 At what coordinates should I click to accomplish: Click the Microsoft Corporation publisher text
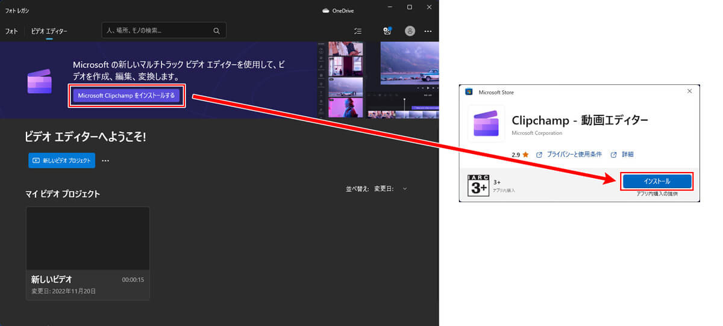click(x=537, y=133)
